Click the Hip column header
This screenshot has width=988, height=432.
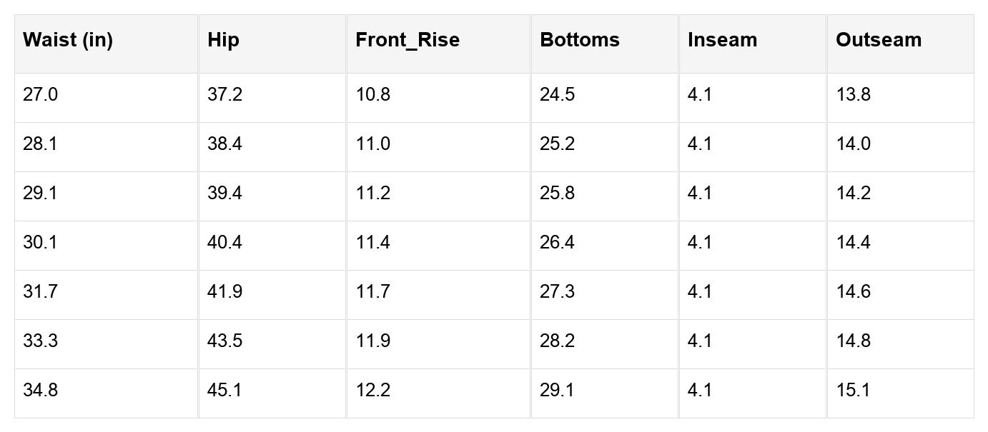pos(272,44)
